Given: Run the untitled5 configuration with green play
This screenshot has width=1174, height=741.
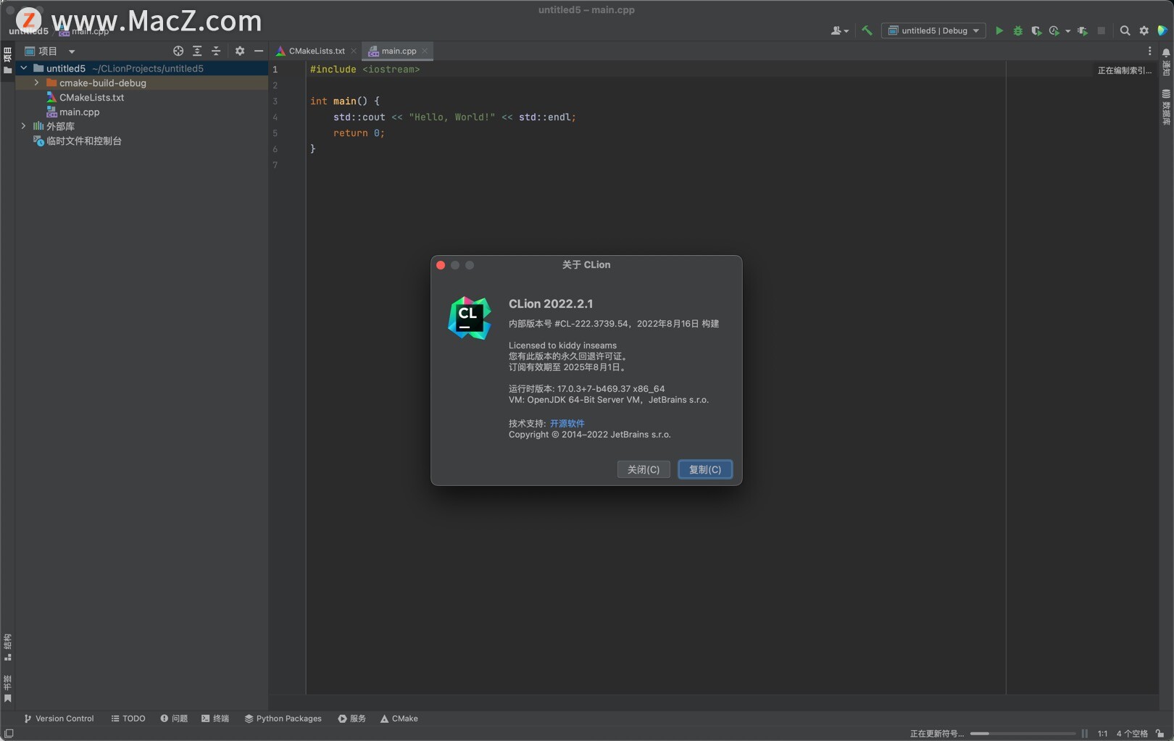Looking at the screenshot, I should [x=999, y=30].
